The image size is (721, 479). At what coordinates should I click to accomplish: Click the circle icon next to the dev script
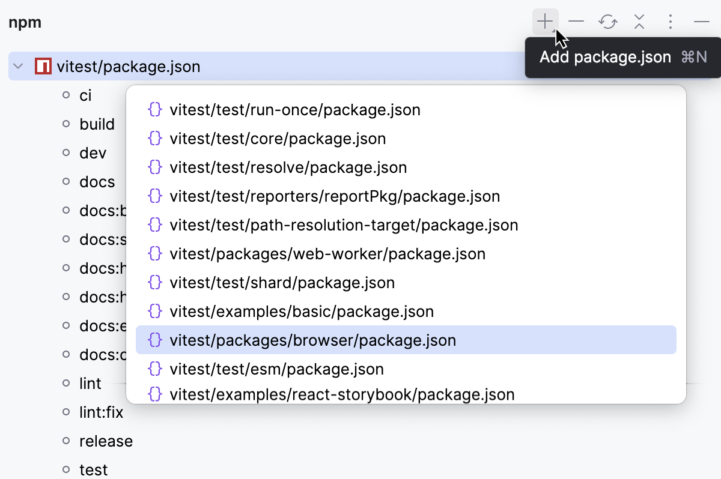[x=65, y=152]
